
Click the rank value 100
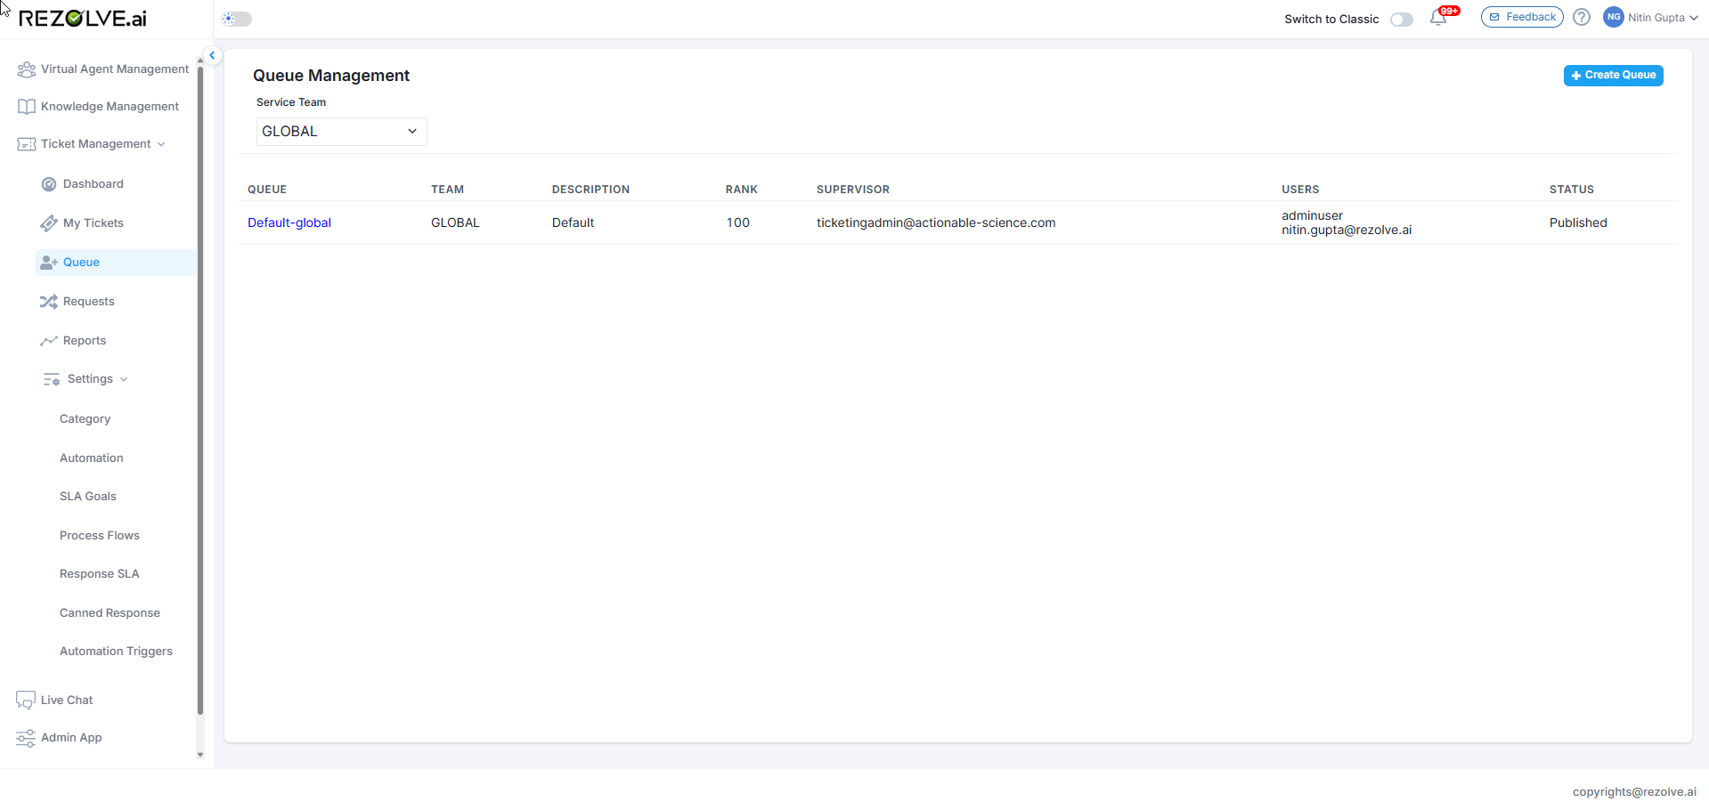pyautogui.click(x=738, y=223)
